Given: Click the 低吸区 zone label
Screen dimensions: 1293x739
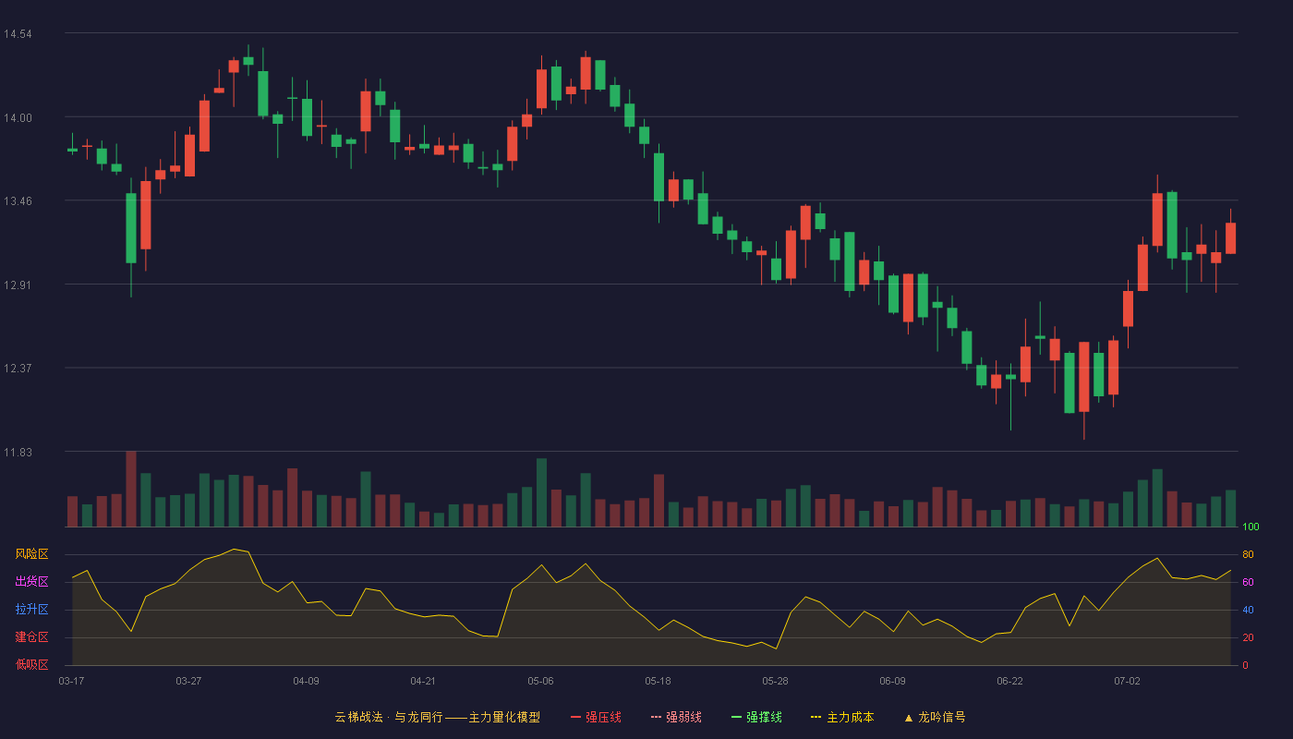Looking at the screenshot, I should coord(31,664).
